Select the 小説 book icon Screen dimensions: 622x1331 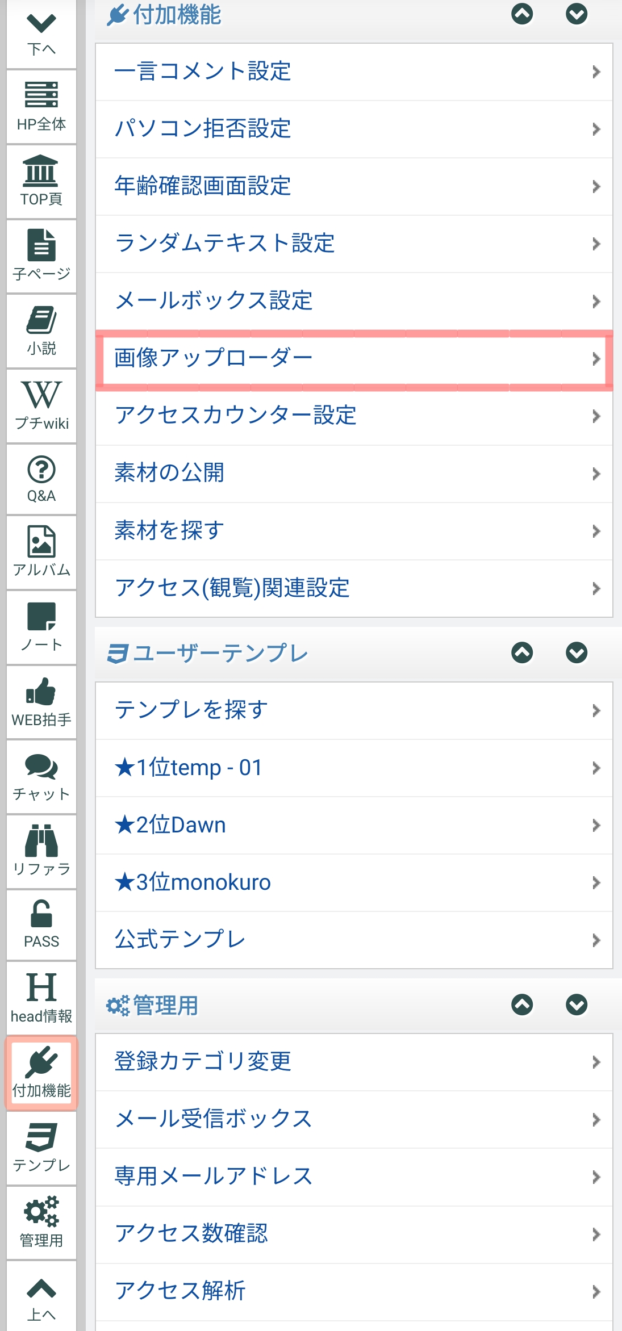tap(41, 331)
